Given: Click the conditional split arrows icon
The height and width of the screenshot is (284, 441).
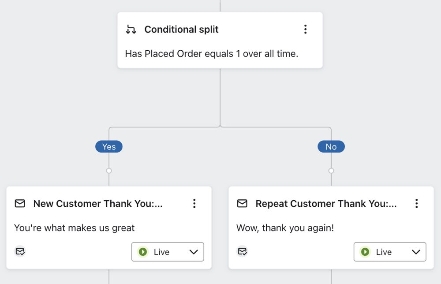Looking at the screenshot, I should pos(131,30).
